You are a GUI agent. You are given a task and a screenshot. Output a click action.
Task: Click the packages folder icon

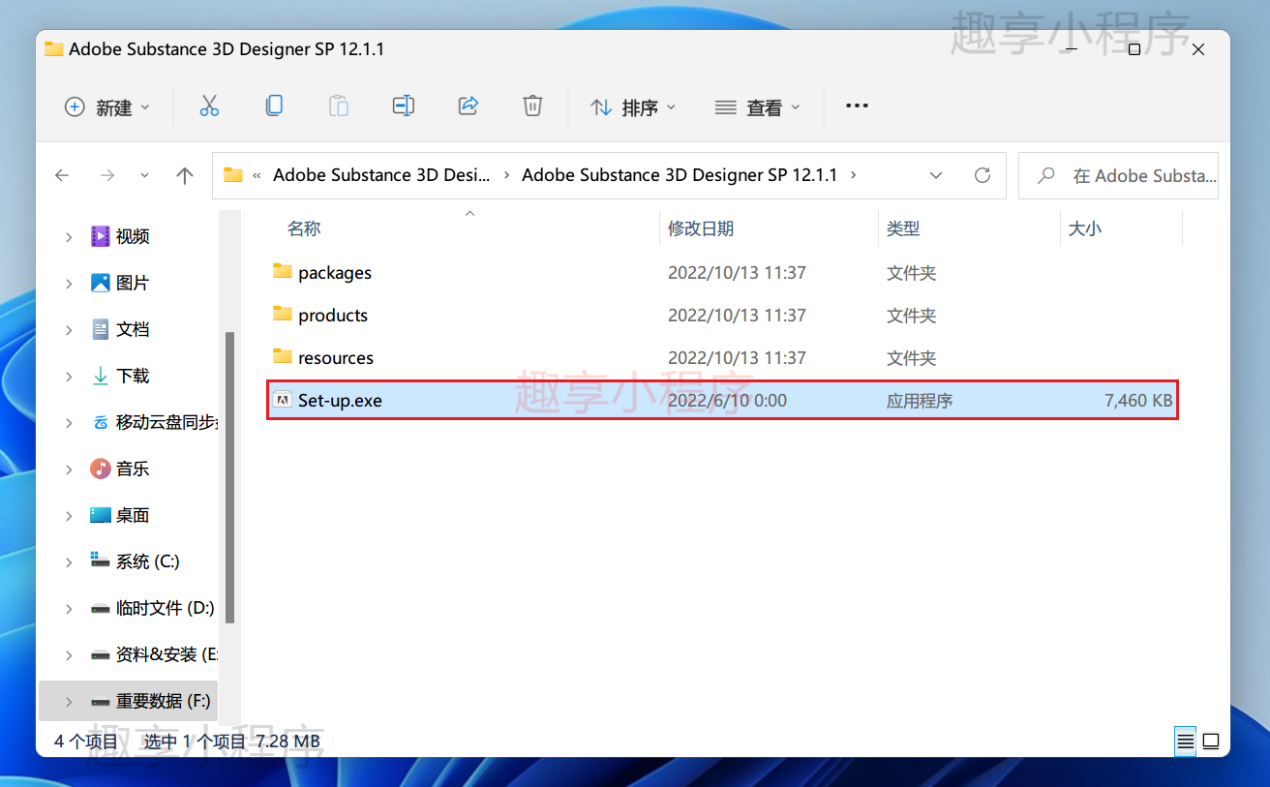tap(282, 271)
